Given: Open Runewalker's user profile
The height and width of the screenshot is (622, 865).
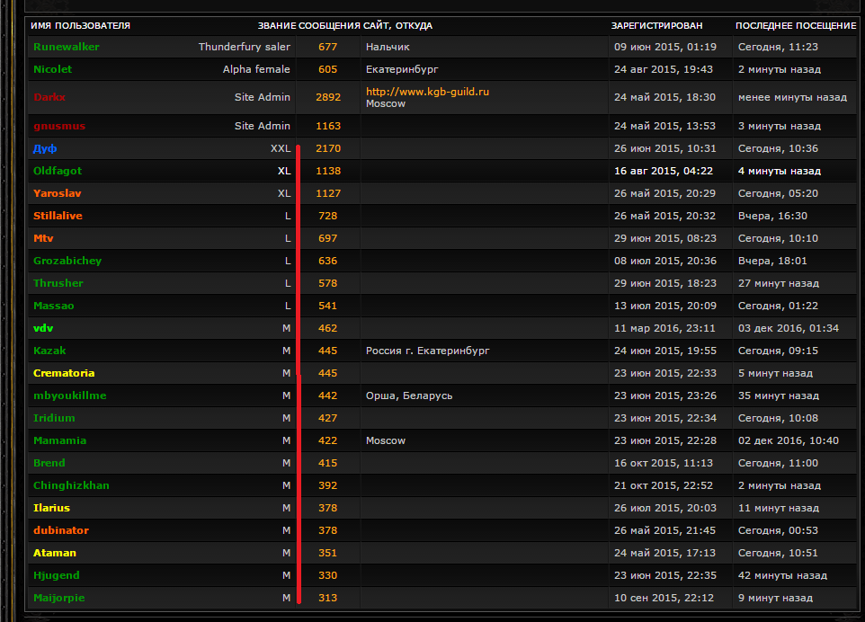Looking at the screenshot, I should [66, 47].
